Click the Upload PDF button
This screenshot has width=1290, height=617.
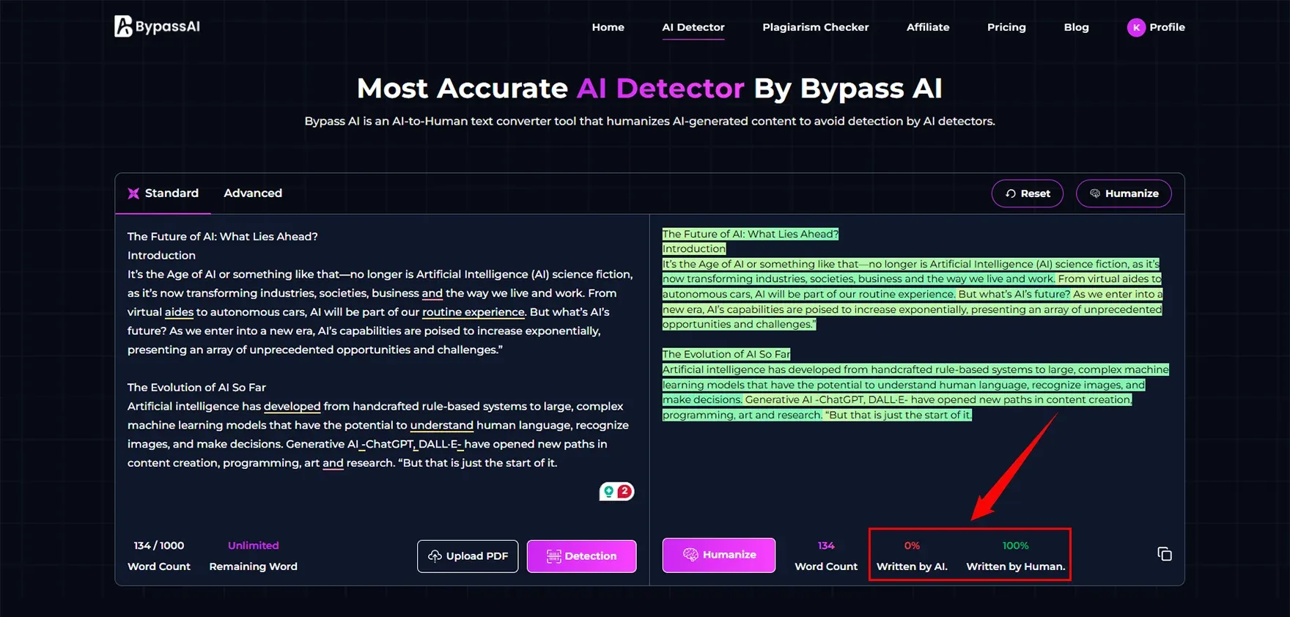pos(468,556)
